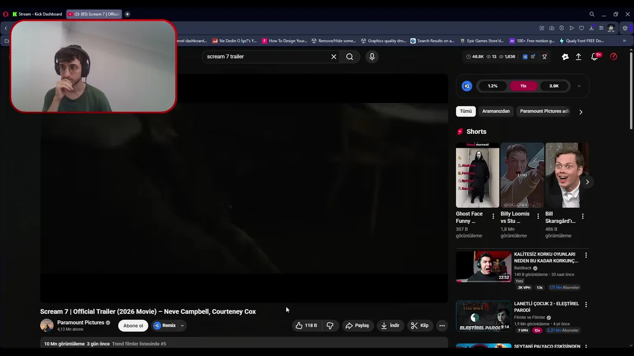The image size is (634, 356).
Task: Click the heart bookmark icon in address bar
Action: 581,28
